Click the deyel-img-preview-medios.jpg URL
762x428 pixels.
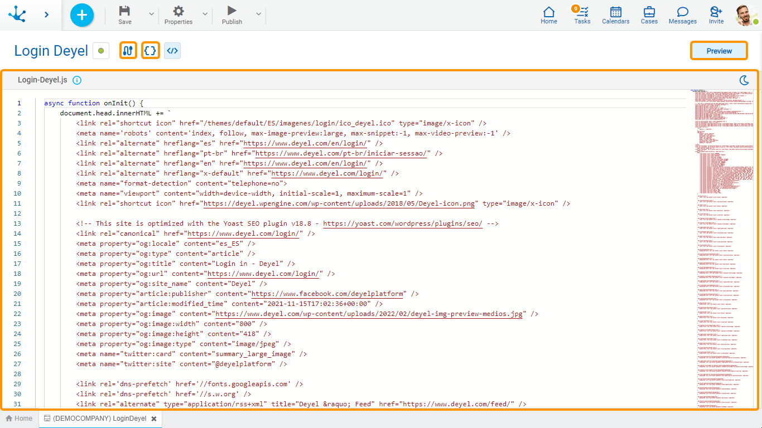[369, 314]
